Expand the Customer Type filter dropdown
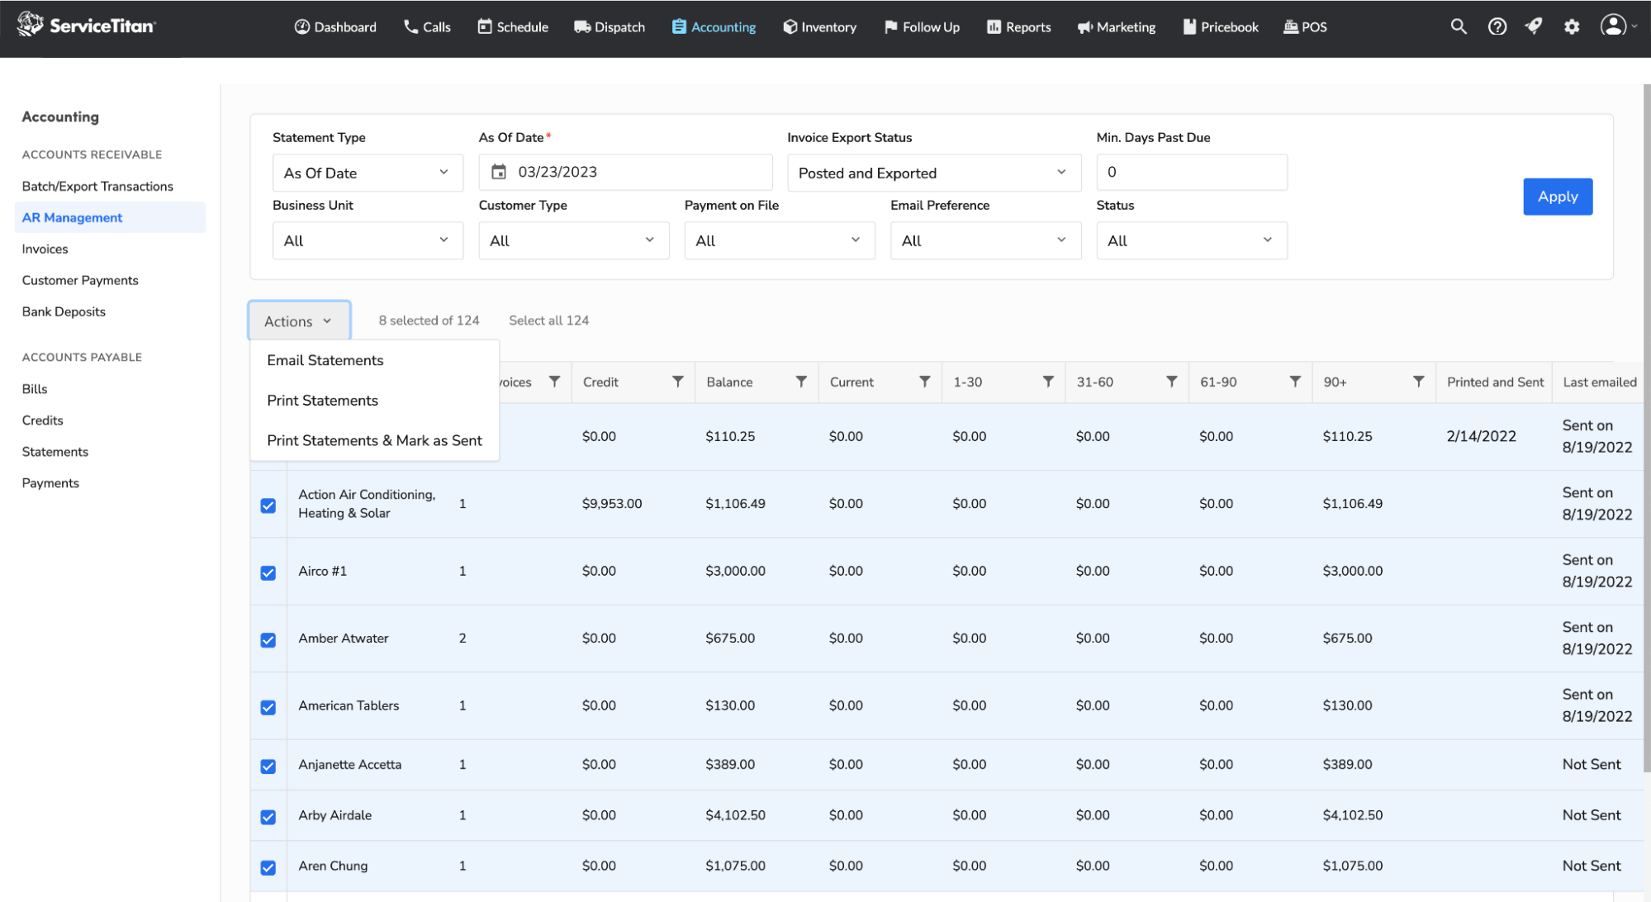The width and height of the screenshot is (1651, 902). [x=573, y=240]
